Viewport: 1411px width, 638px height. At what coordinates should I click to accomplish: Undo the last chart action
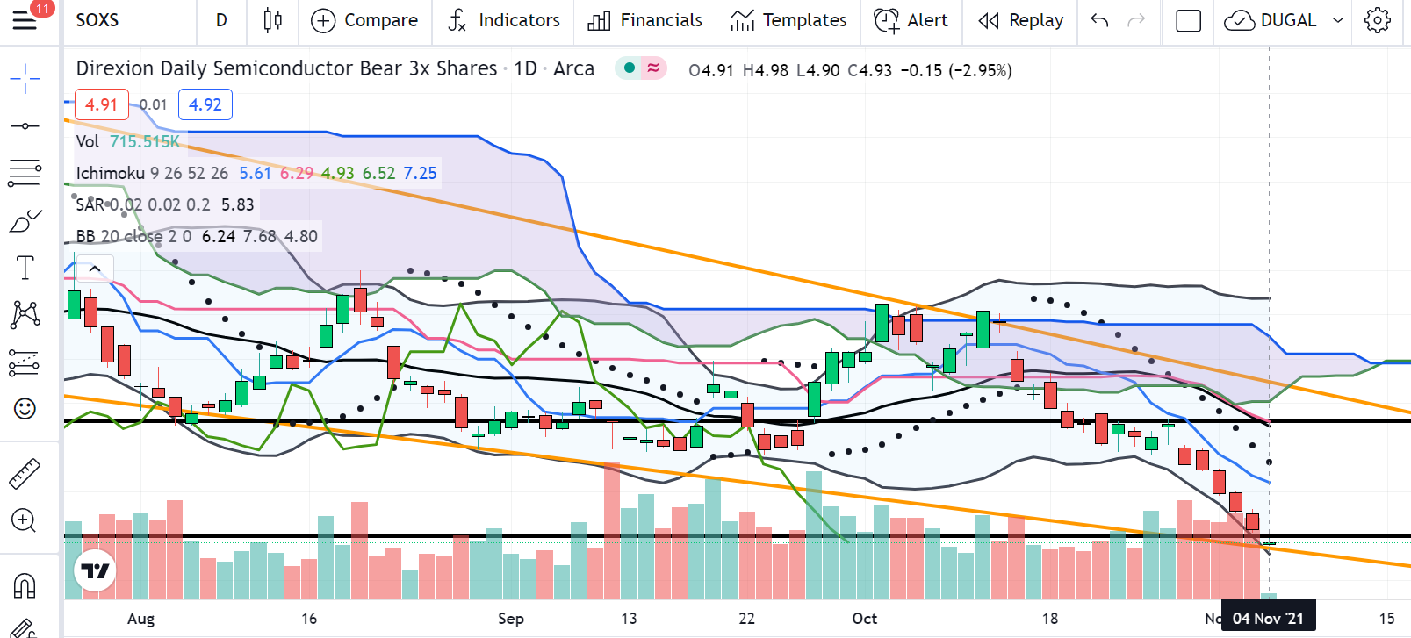[1099, 20]
